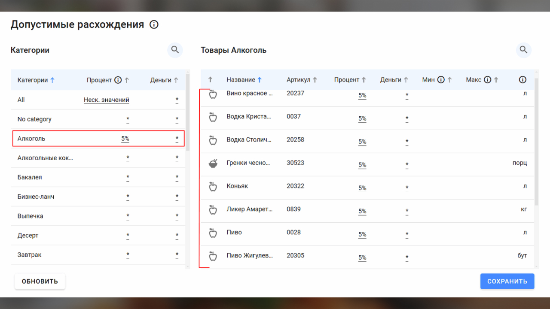Image resolution: width=550 pixels, height=309 pixels.
Task: Sort products by Макс column arrow
Action: [496, 79]
